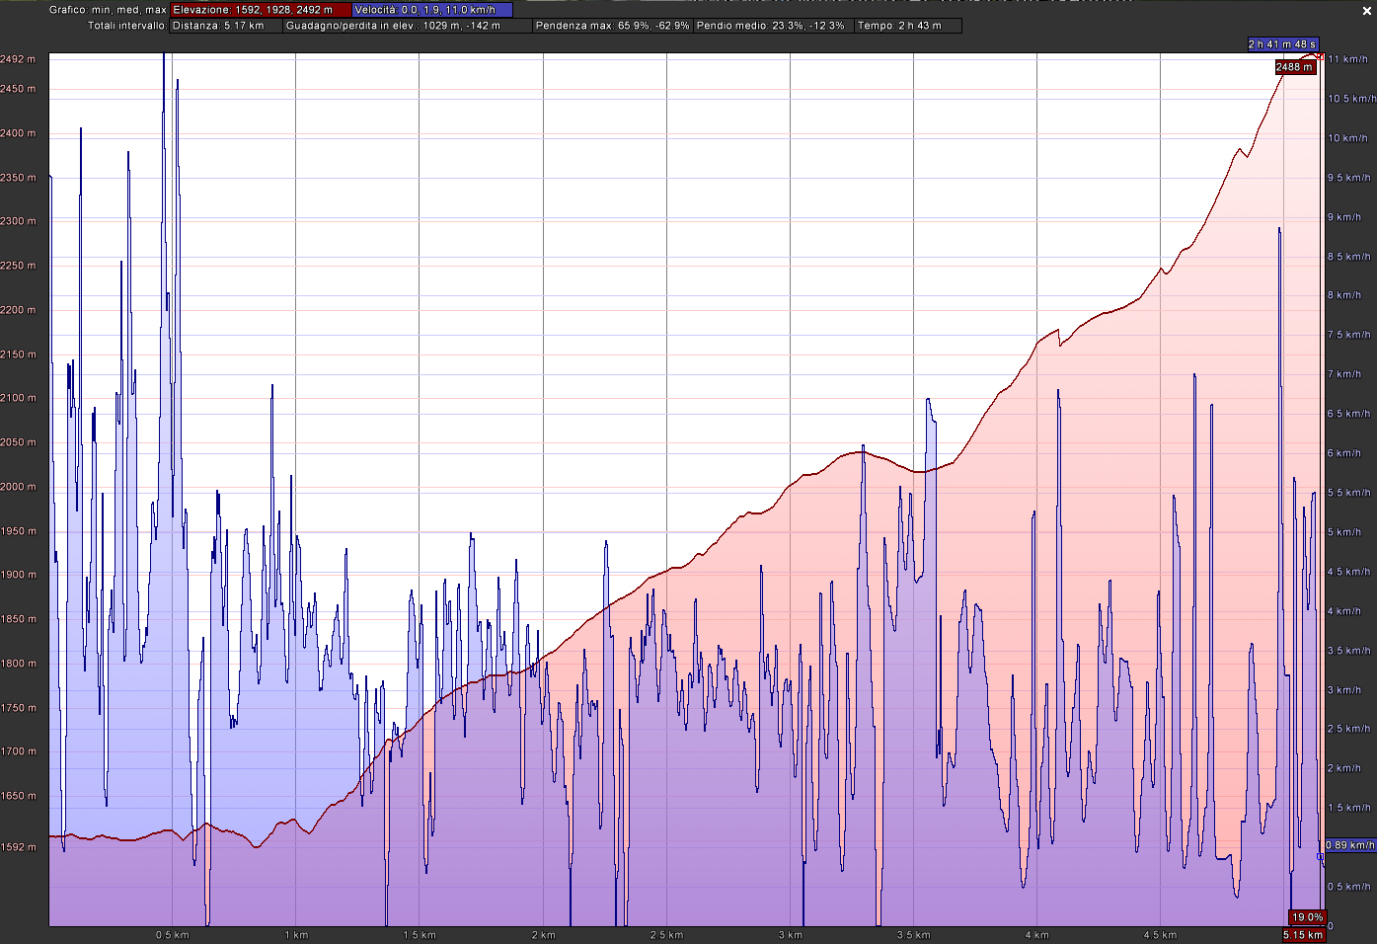Click the Tempo: 2 h 43 m field
Screen dimensions: 1377x944
click(x=907, y=26)
